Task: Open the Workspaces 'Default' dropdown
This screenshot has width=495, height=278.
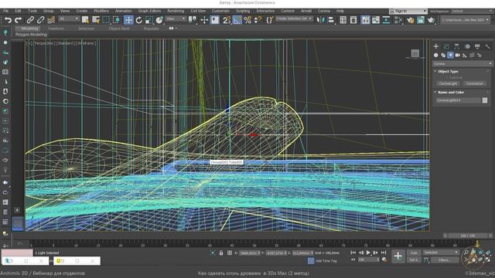Action: click(x=472, y=11)
